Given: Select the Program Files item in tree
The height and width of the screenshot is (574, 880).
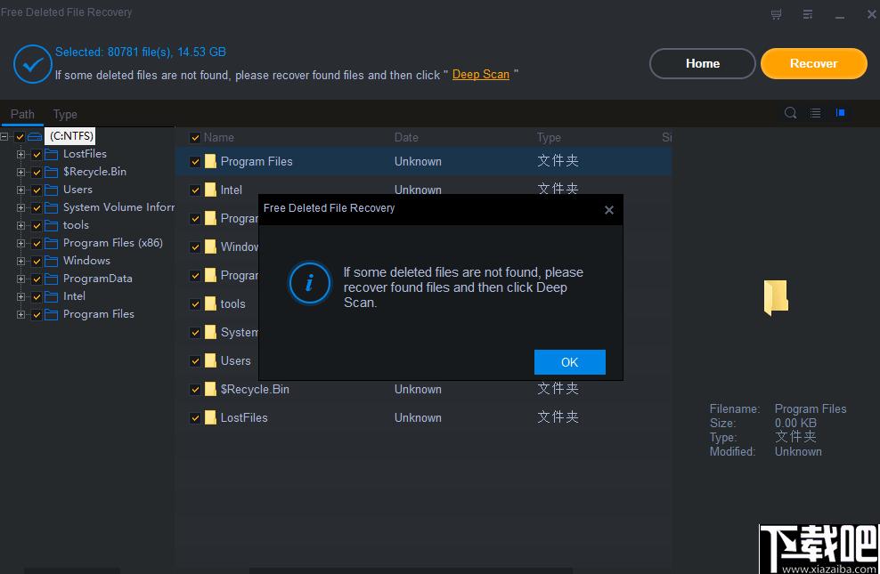Looking at the screenshot, I should click(x=99, y=314).
